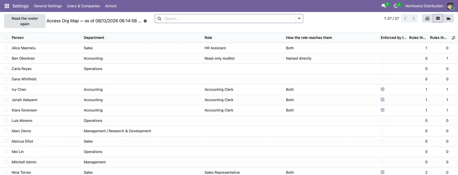458x175 pixels.
Task: Tick checkbox for Dana Whitfield row
Action: pyautogui.click(x=6, y=79)
